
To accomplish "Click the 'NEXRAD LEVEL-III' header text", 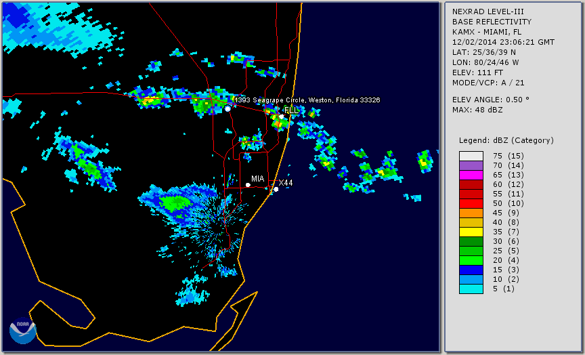I will point(487,12).
